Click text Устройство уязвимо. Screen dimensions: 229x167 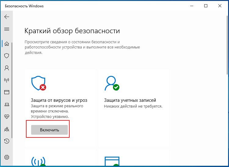click(x=50, y=117)
